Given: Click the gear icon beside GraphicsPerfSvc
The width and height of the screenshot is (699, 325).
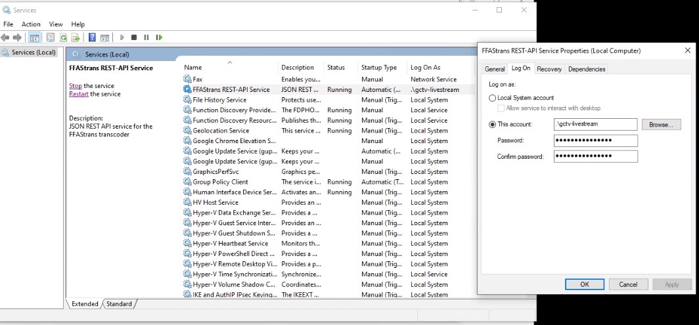Looking at the screenshot, I should tap(187, 171).
